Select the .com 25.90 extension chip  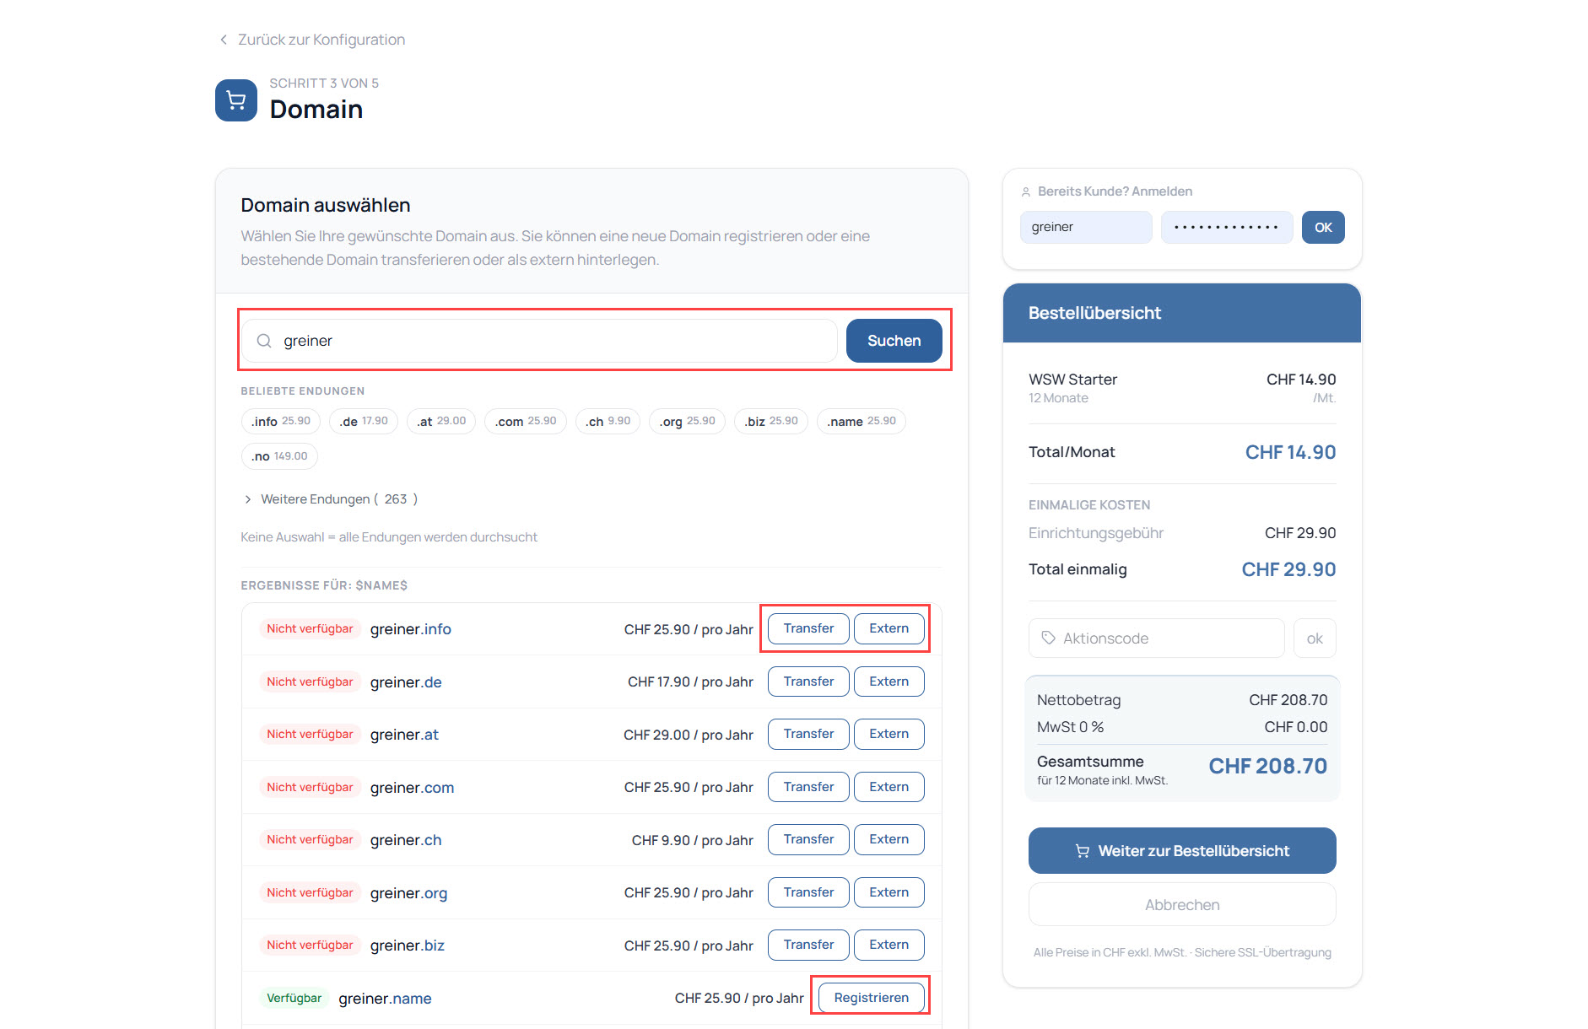pos(525,422)
